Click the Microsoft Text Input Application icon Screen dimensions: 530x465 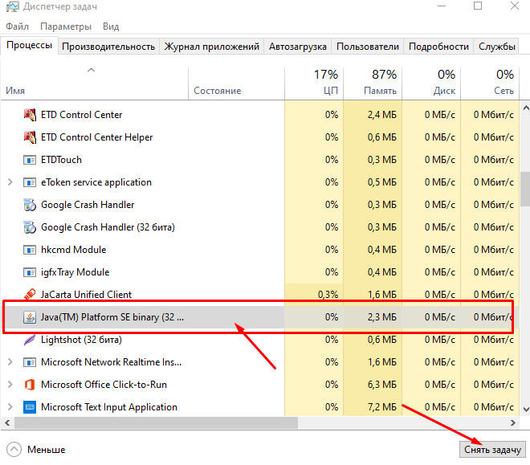pos(31,407)
